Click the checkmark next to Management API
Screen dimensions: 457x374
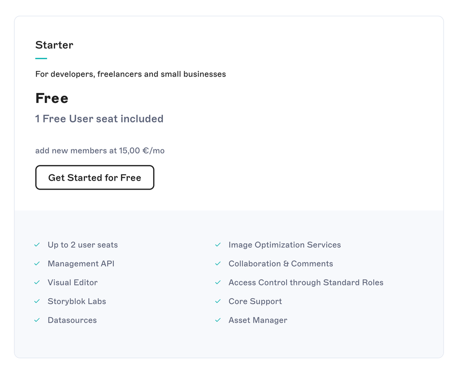pos(37,263)
